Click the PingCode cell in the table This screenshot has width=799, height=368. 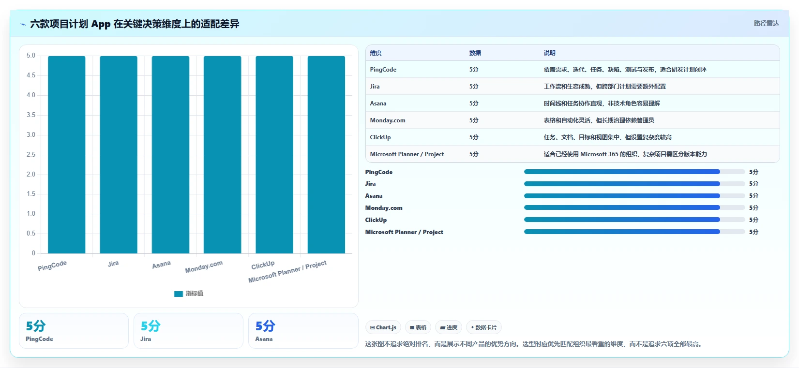tap(383, 70)
